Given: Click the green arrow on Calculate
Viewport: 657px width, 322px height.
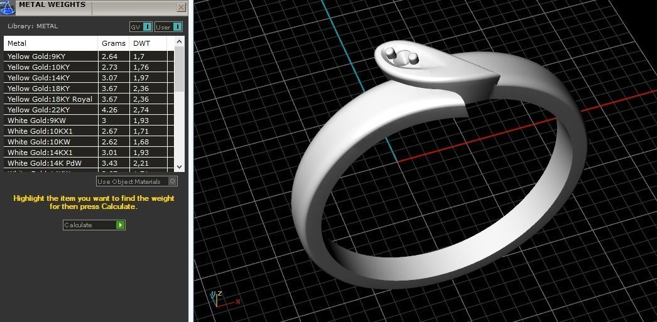Looking at the screenshot, I should 120,225.
